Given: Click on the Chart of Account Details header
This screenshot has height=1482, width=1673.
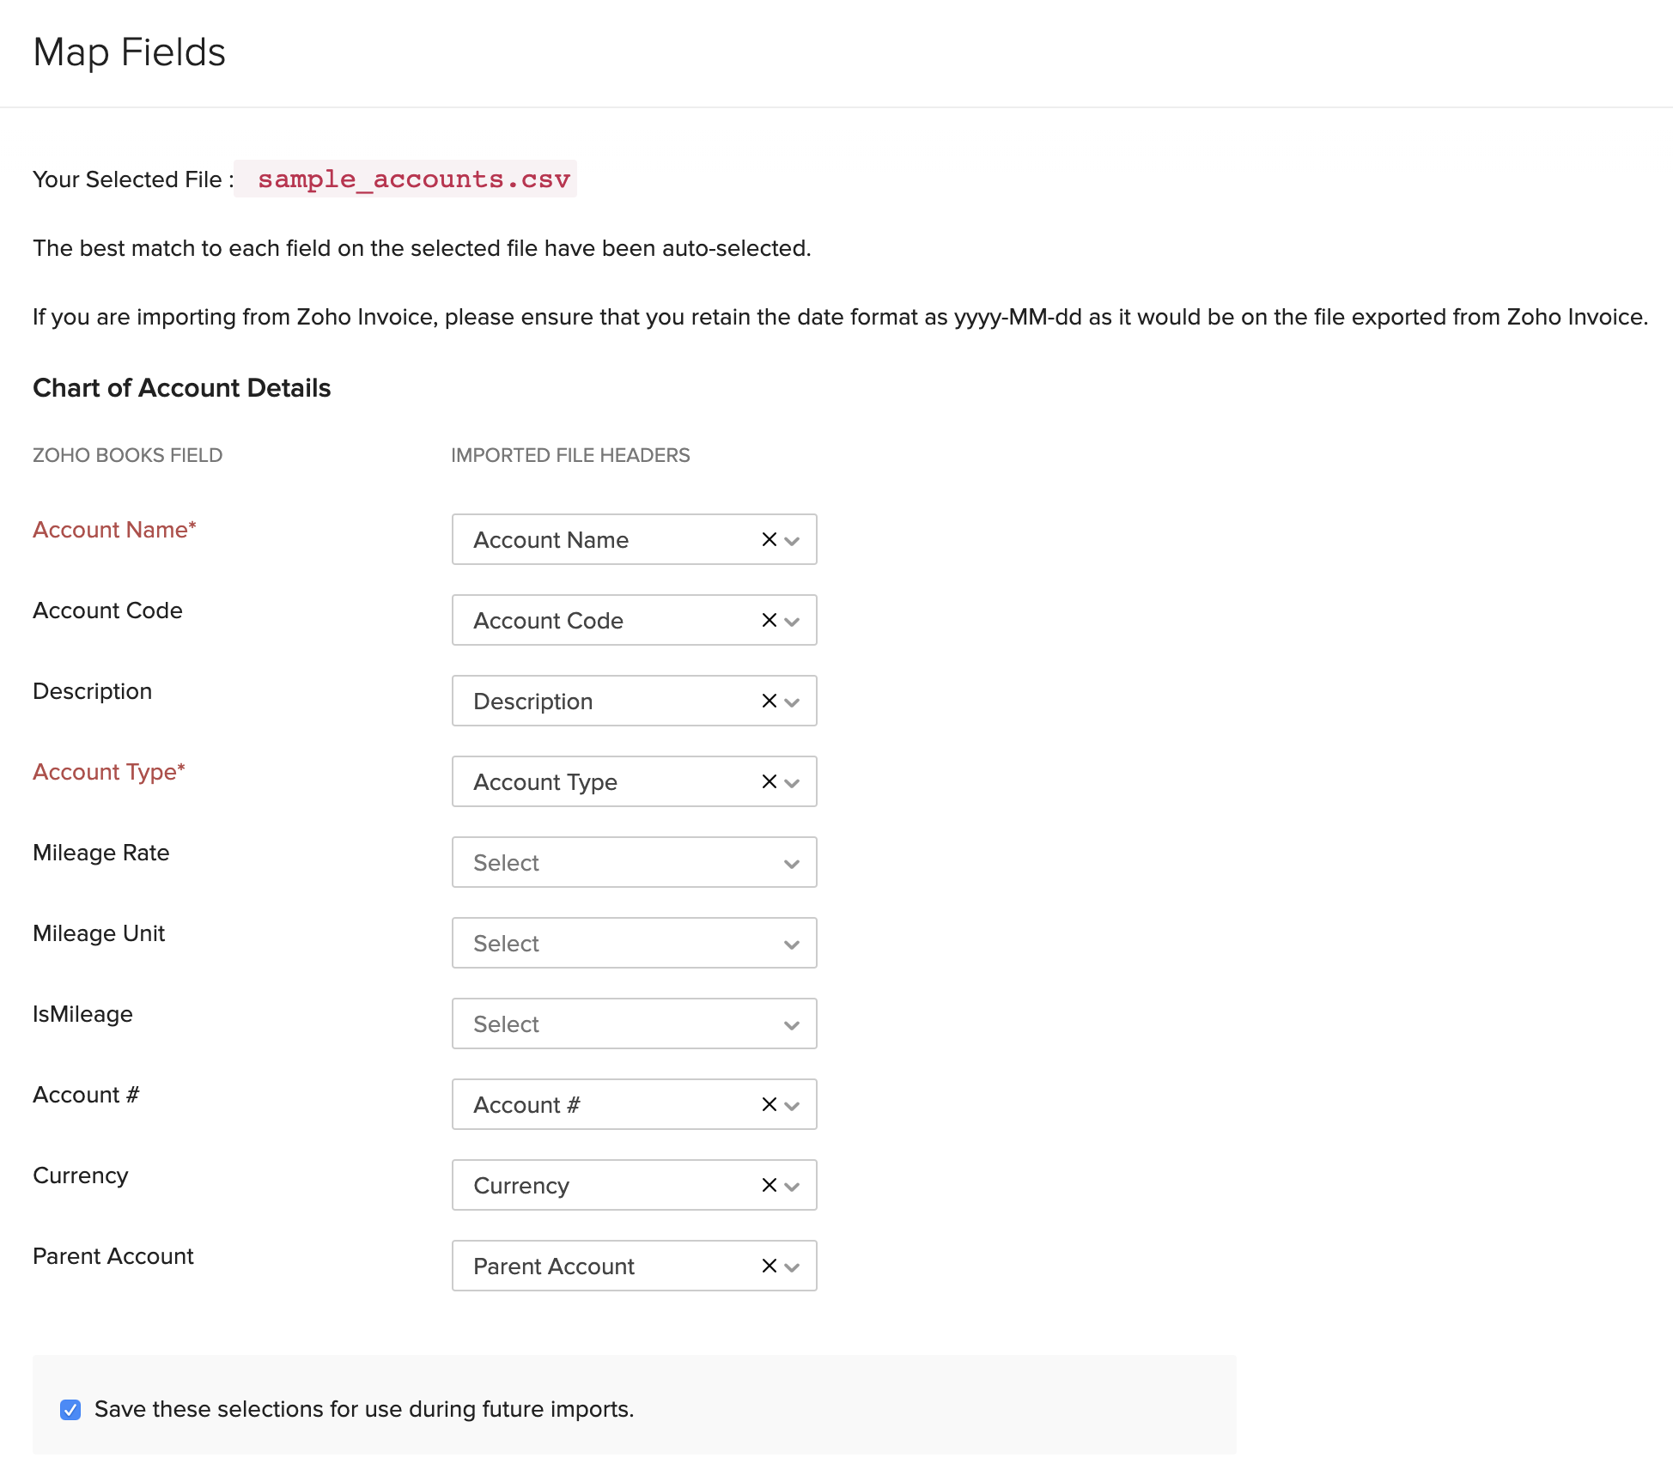Looking at the screenshot, I should (x=180, y=386).
